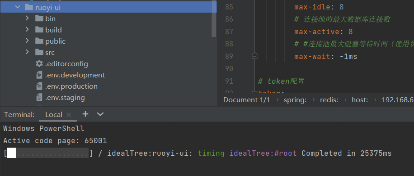Open the .env.staging file
This screenshot has width=414, height=176.
coord(65,98)
